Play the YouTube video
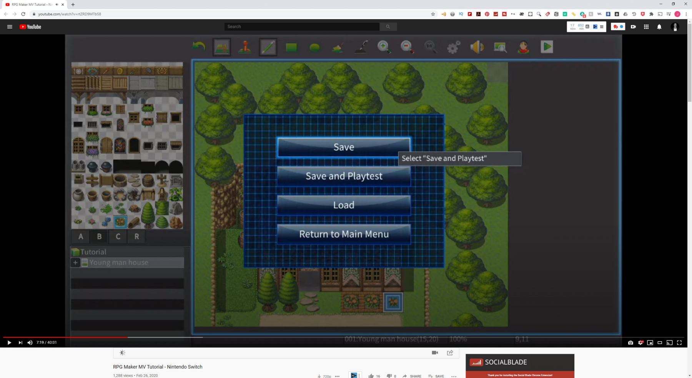The image size is (692, 378). click(x=9, y=343)
